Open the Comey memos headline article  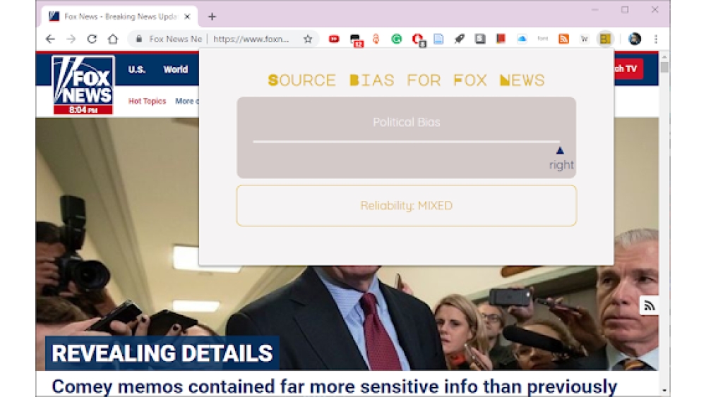tap(334, 386)
